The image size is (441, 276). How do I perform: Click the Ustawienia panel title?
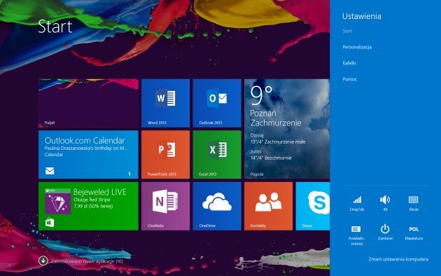coord(362,16)
